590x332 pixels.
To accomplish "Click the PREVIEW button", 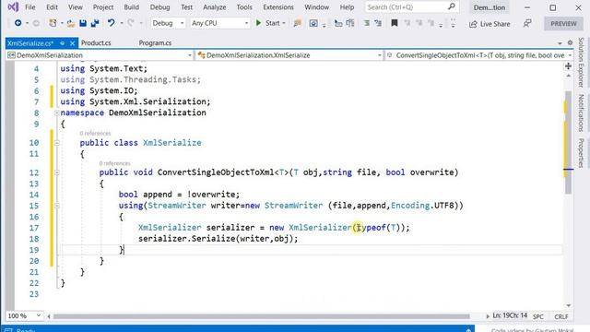I will pyautogui.click(x=563, y=23).
